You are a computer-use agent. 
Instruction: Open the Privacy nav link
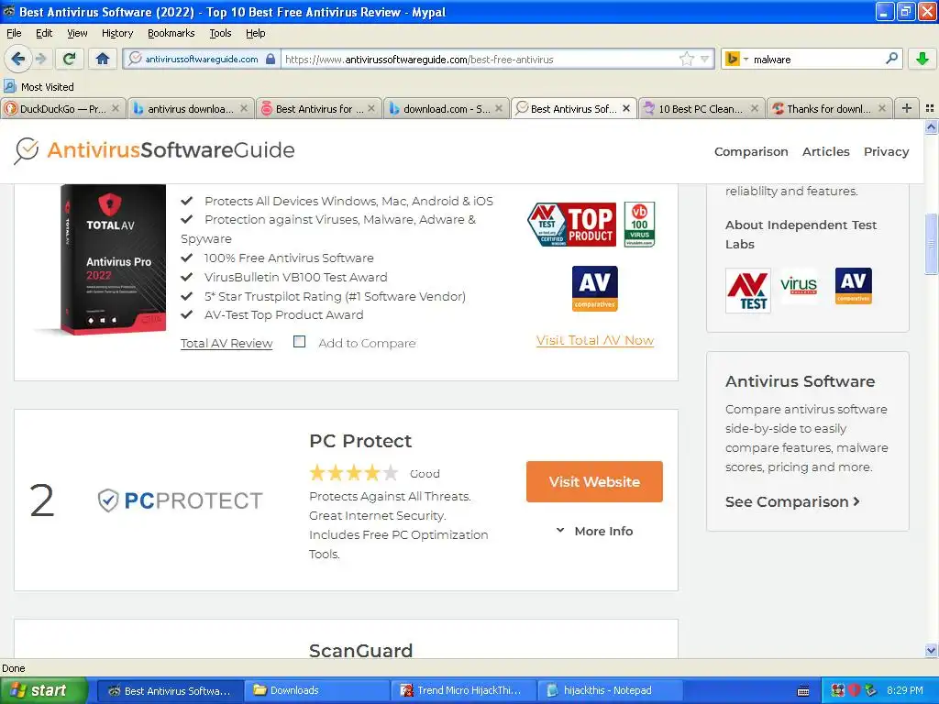coord(887,151)
